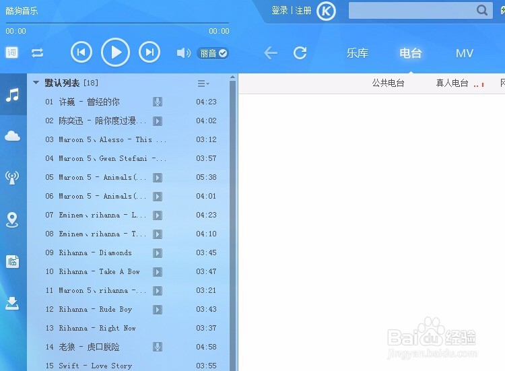Open location-based music sidebar icon
Screen dimensions: 505x371
pos(12,220)
